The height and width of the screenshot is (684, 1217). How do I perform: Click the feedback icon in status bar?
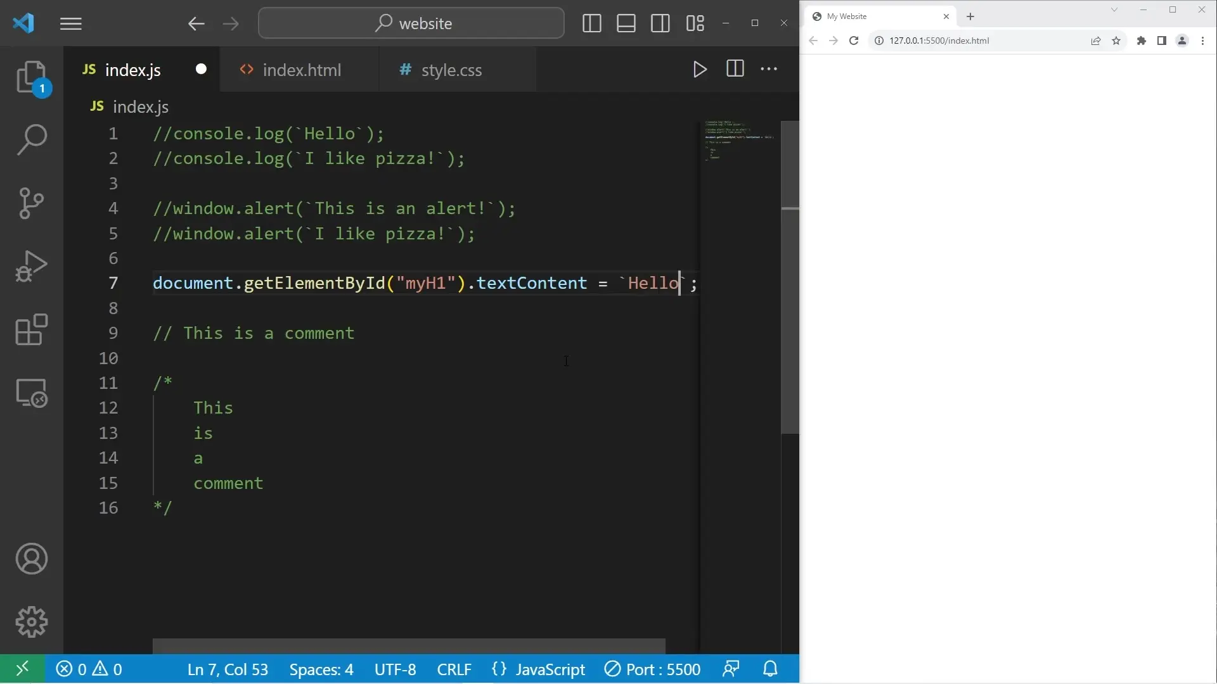[x=731, y=669]
